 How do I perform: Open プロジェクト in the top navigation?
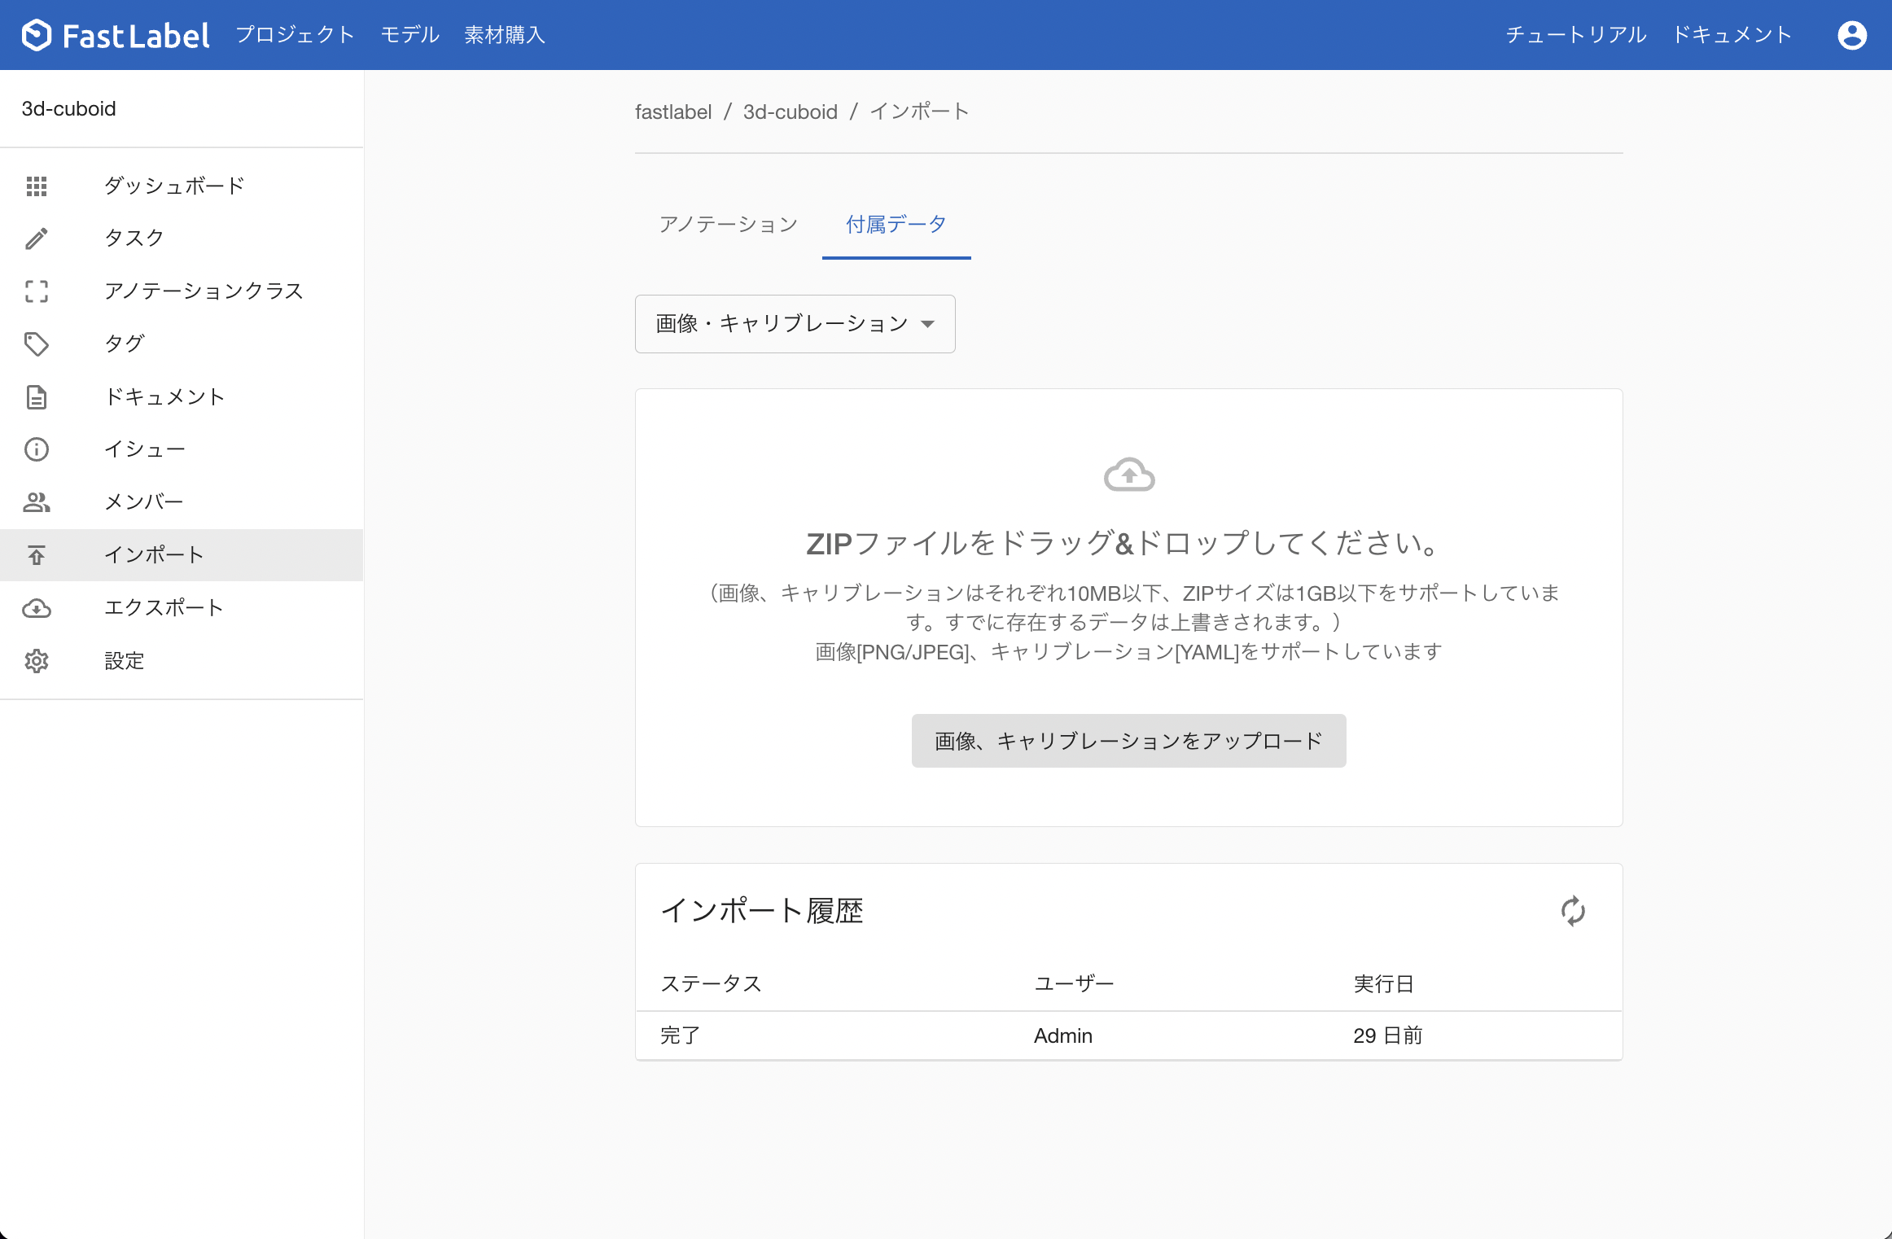pos(296,35)
